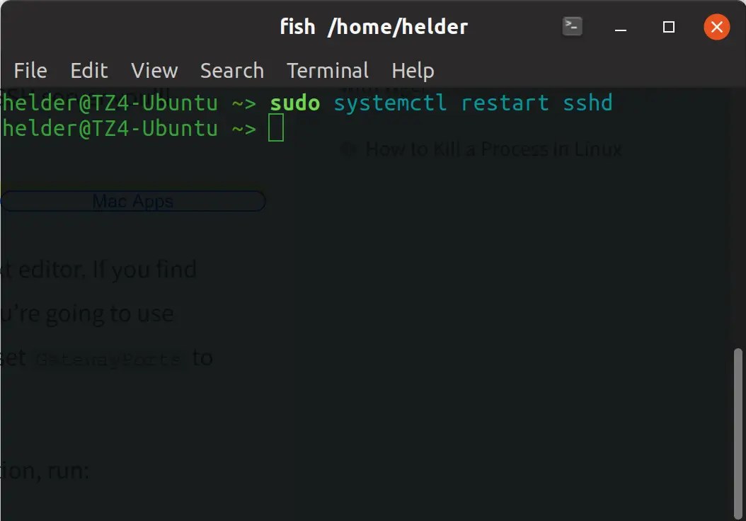Screen dimensions: 746x521
Task: Open the File menu
Action: (x=30, y=70)
